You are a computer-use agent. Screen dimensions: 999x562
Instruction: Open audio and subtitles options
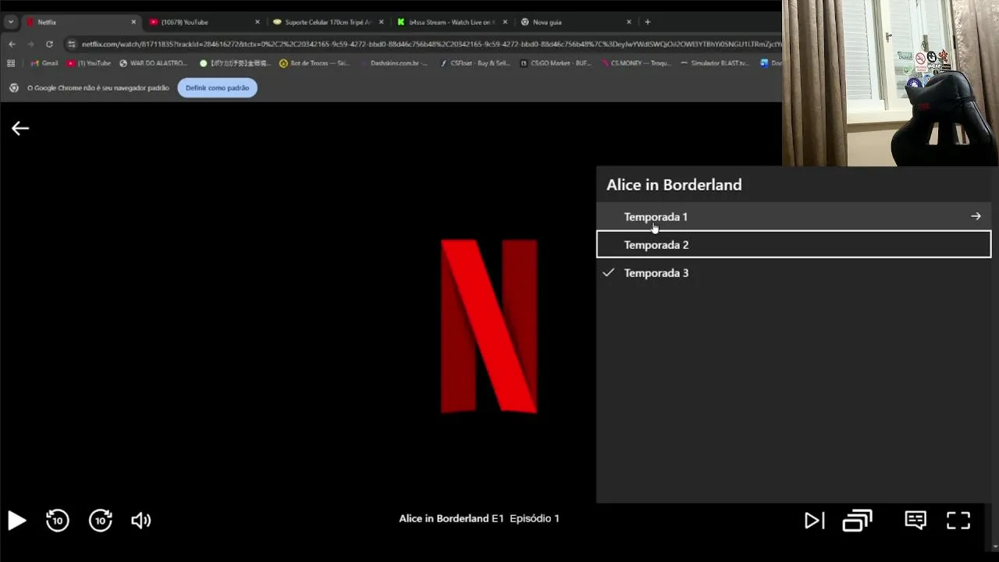(x=915, y=521)
